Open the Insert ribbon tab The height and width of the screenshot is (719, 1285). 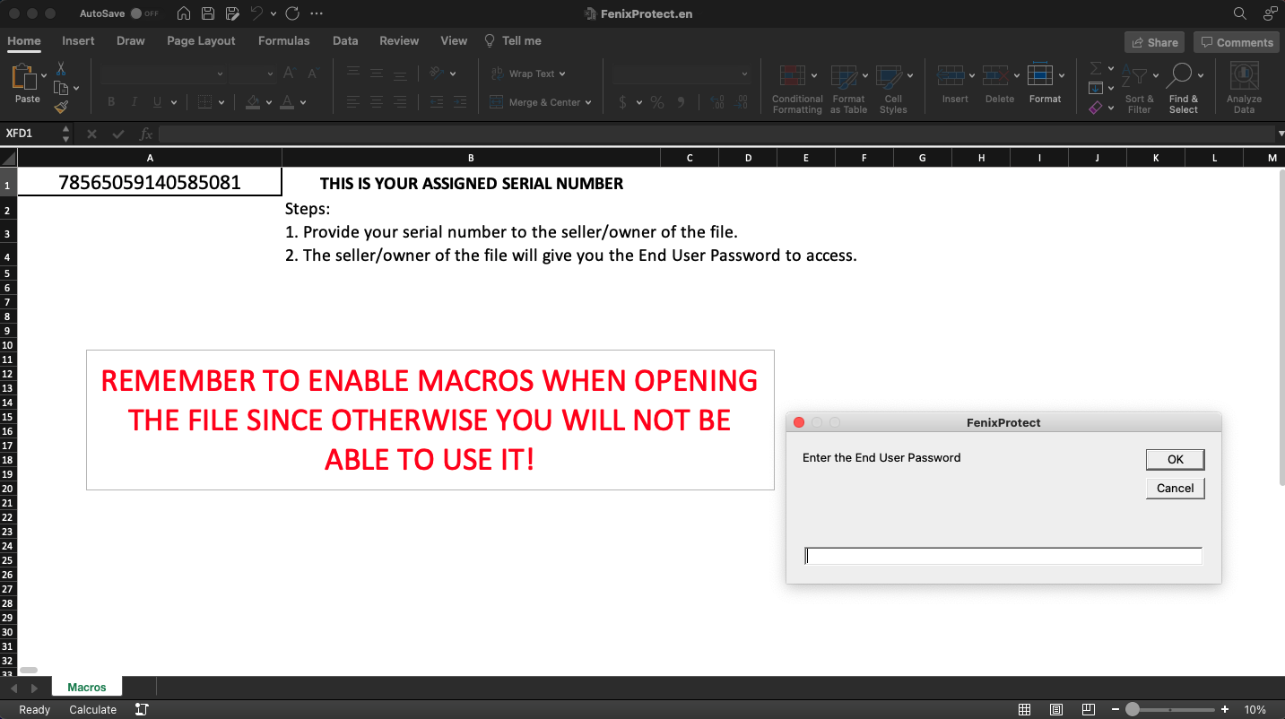(x=78, y=40)
